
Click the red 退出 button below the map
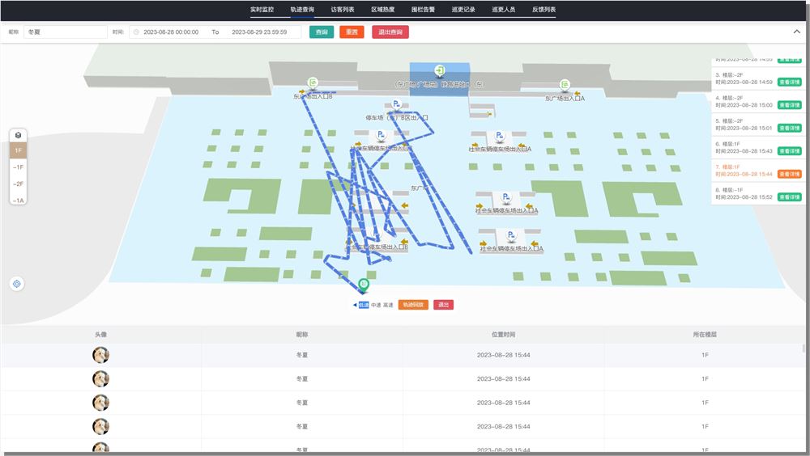[443, 305]
